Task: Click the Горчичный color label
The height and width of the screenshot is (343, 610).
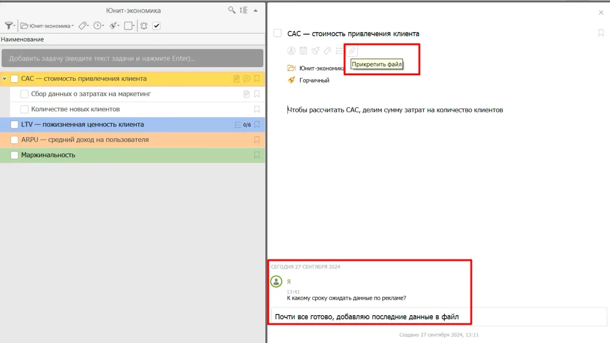Action: click(x=314, y=80)
